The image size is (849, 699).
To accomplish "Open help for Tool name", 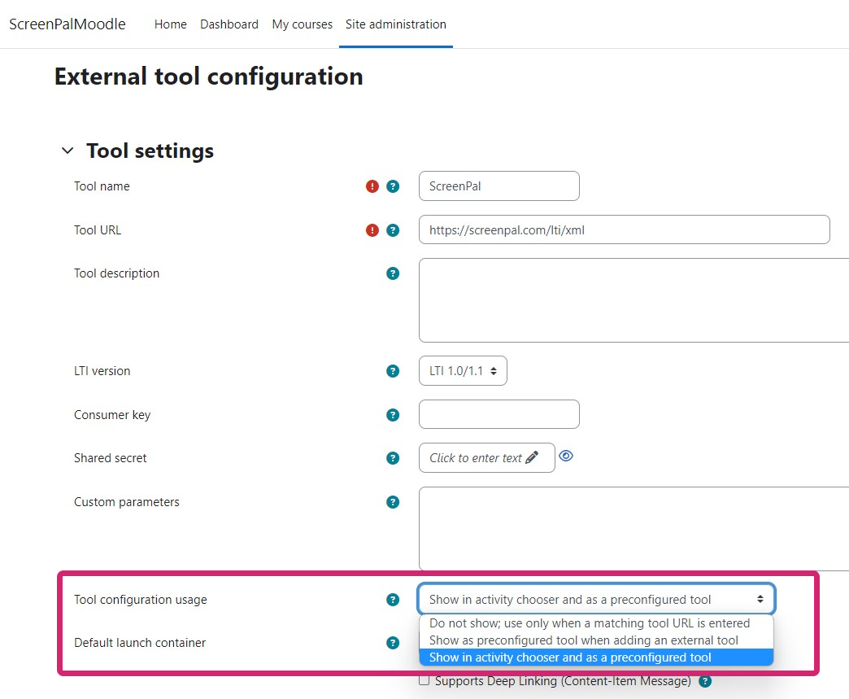I will (x=393, y=186).
